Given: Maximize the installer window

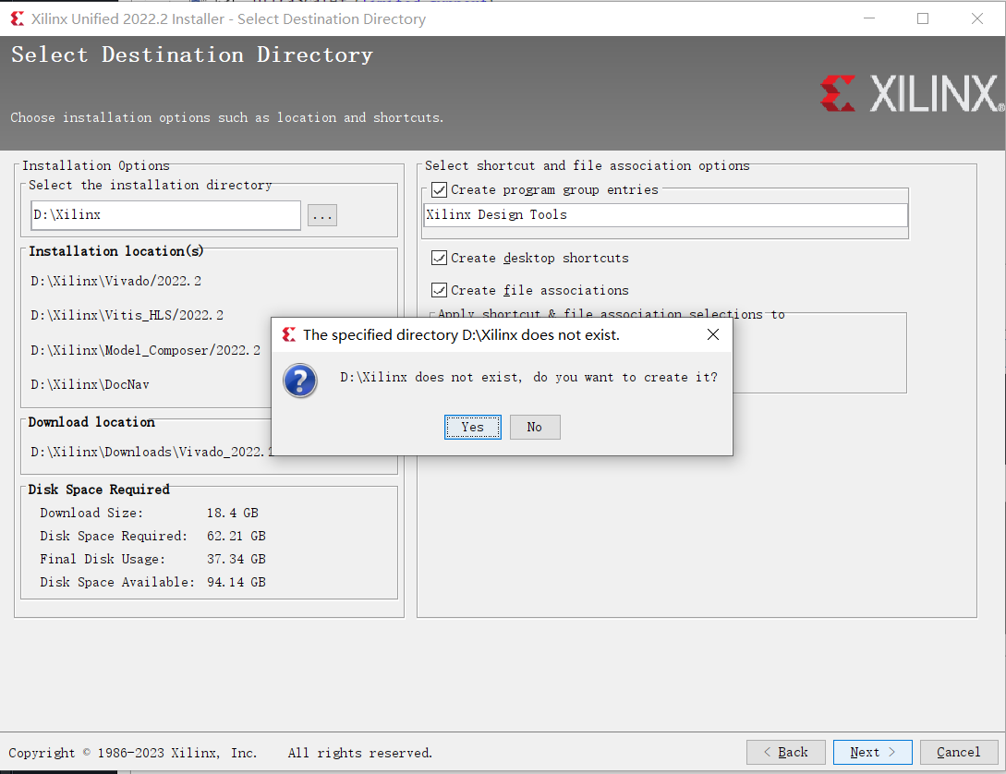Looking at the screenshot, I should pyautogui.click(x=923, y=18).
